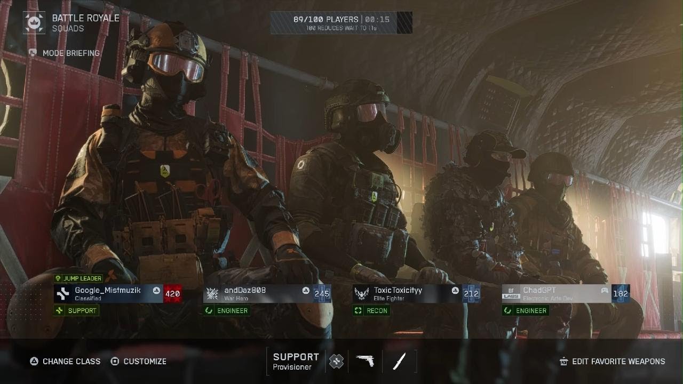The width and height of the screenshot is (683, 384).
Task: Click the 'Provisioner' loadout subtitle
Action: click(x=292, y=367)
